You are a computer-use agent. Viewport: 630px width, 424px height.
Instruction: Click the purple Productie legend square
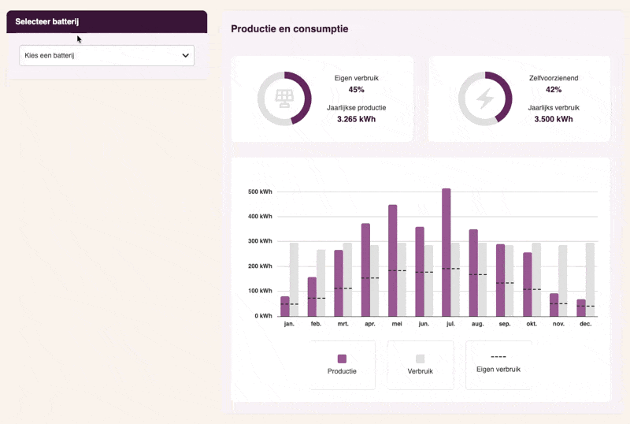click(x=342, y=359)
